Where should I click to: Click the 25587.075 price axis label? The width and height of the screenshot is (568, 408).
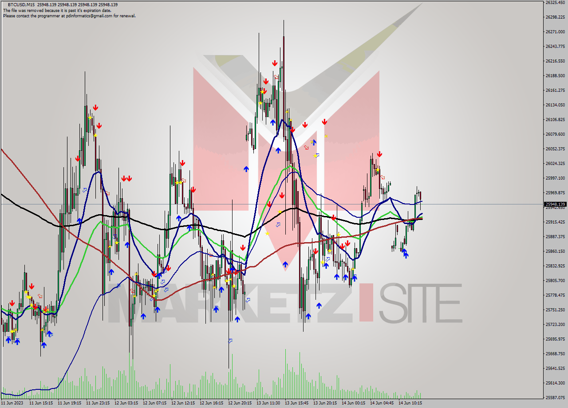coord(556,398)
